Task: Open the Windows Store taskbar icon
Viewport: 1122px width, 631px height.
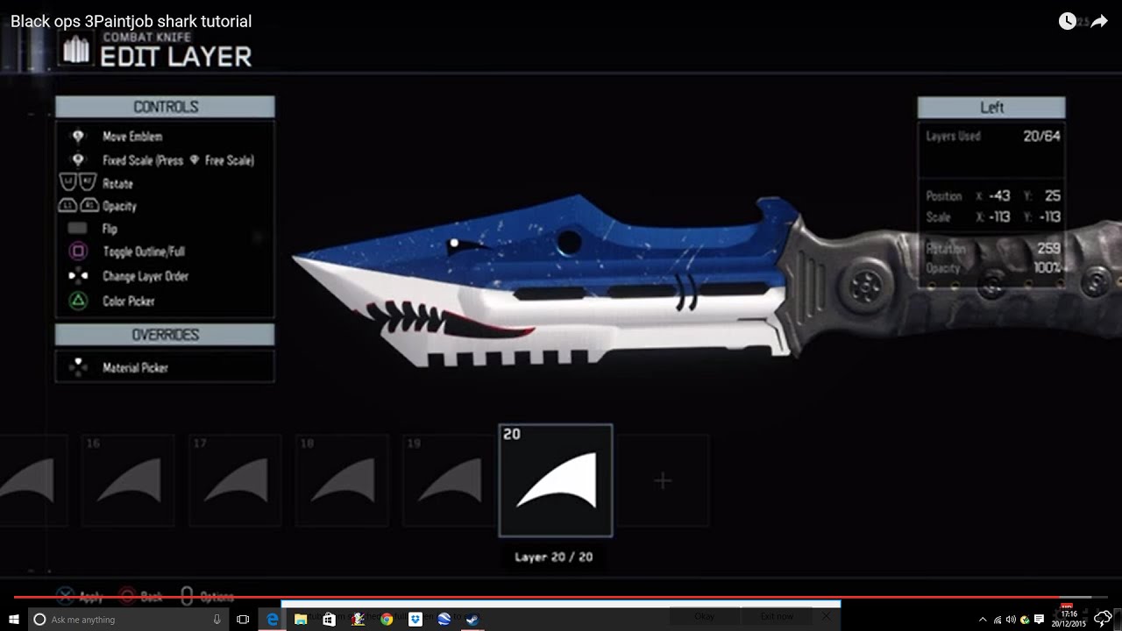Action: [329, 619]
